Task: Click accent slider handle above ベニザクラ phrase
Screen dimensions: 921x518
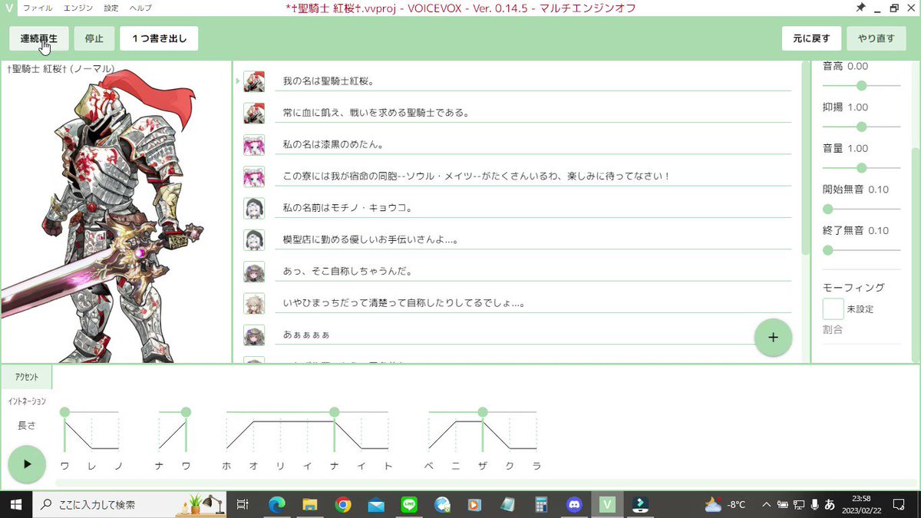Action: (482, 412)
